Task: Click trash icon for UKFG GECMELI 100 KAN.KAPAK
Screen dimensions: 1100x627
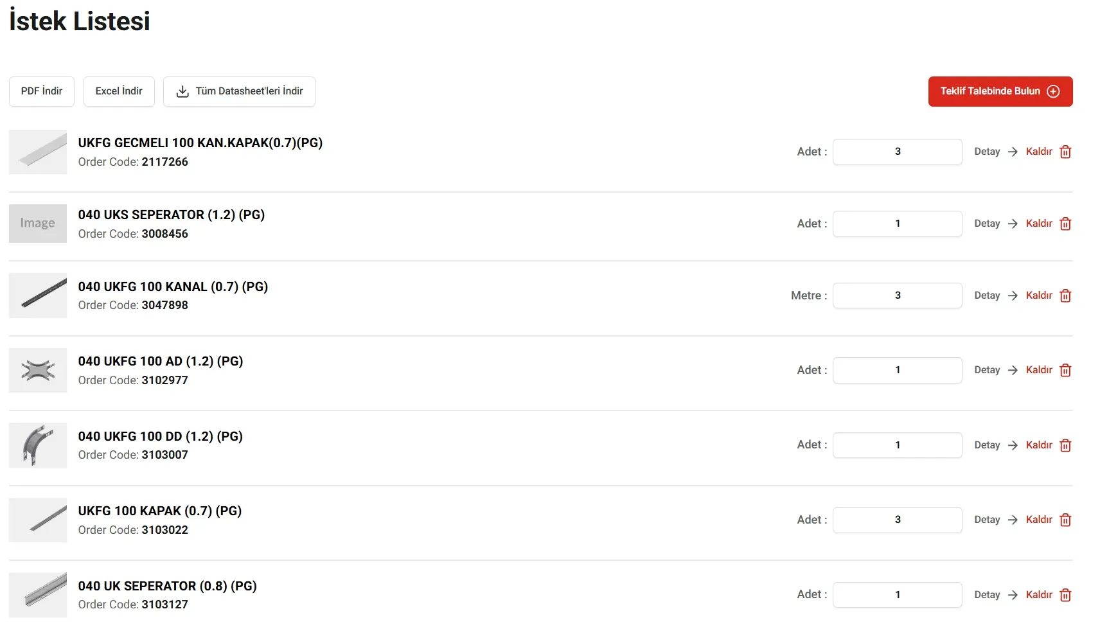Action: pos(1065,152)
